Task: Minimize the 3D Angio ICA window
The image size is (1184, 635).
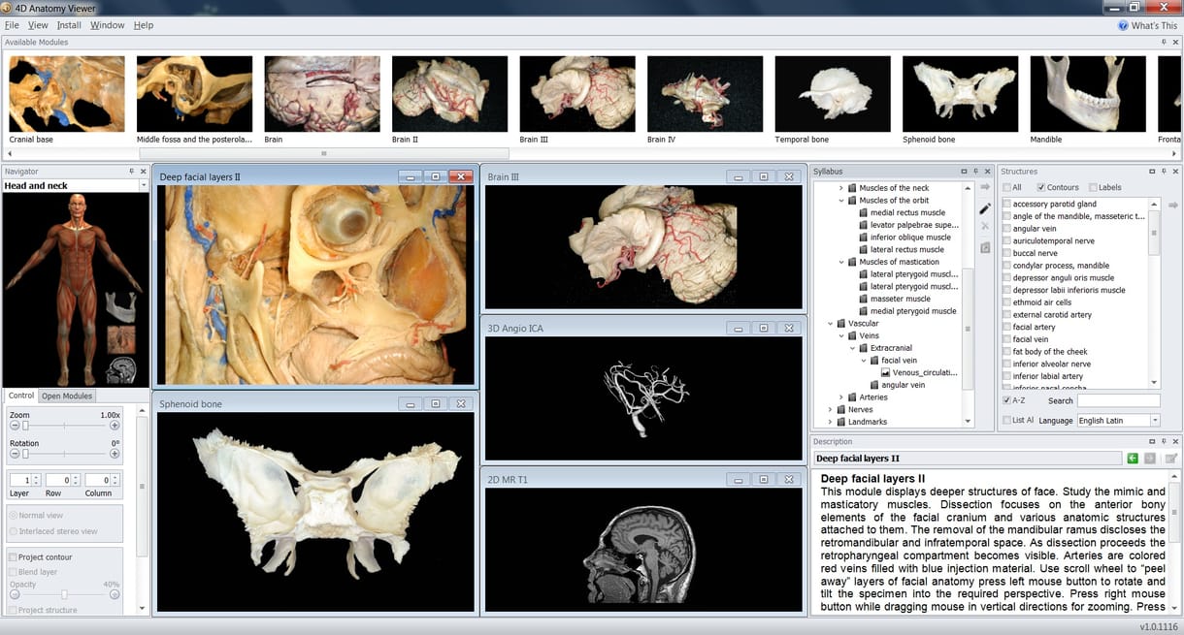Action: pyautogui.click(x=739, y=328)
